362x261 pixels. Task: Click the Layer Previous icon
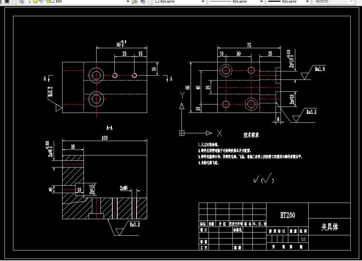pos(143,1)
